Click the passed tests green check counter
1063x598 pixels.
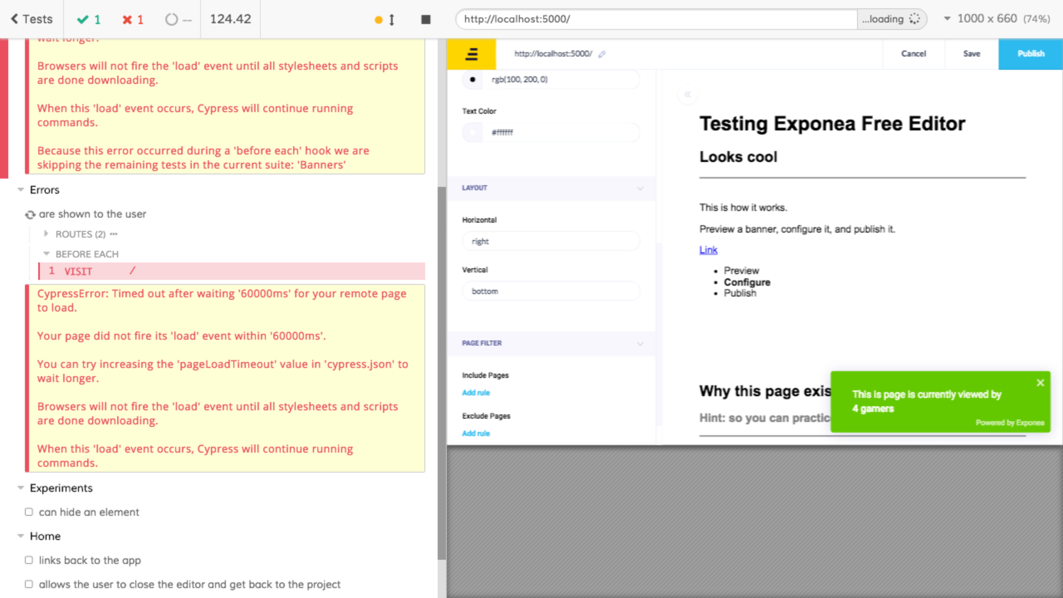point(89,20)
